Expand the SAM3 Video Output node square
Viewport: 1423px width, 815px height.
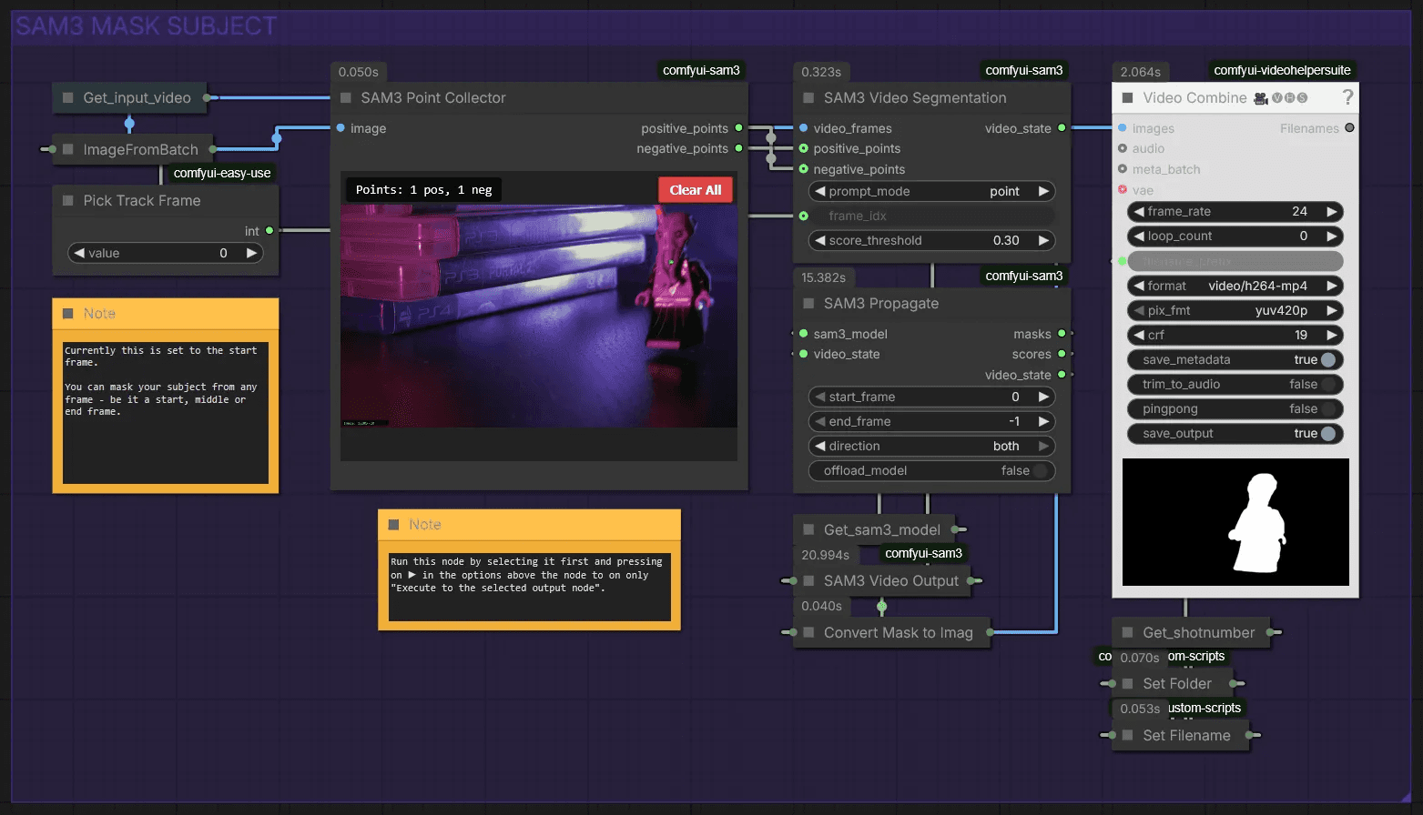click(x=808, y=580)
